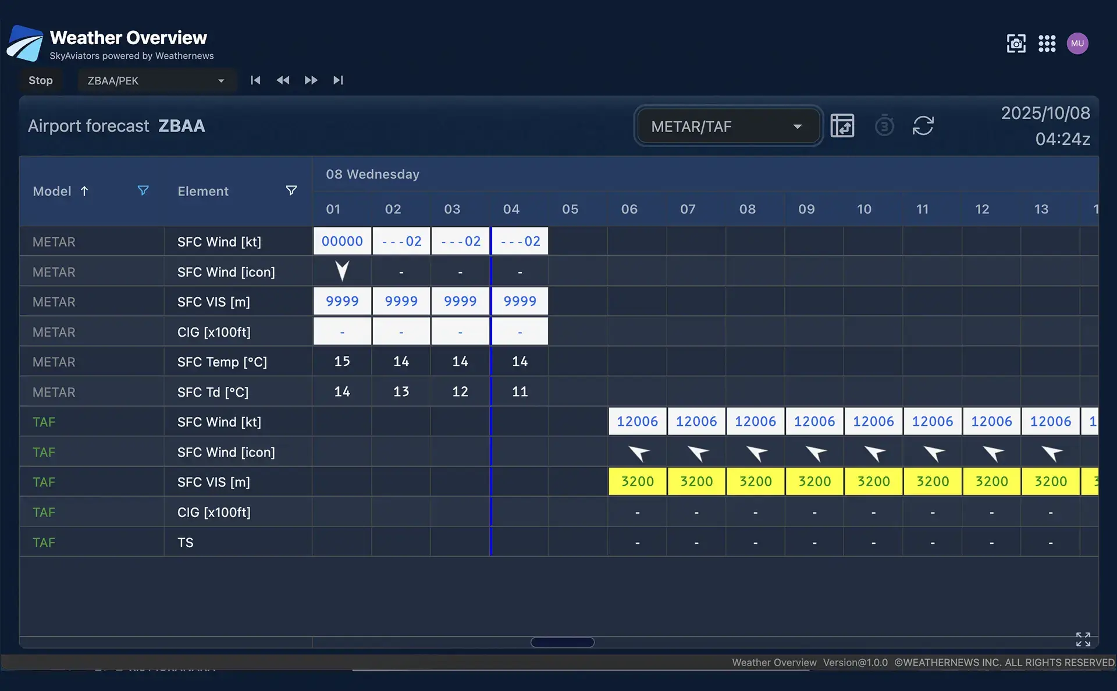This screenshot has height=691, width=1117.
Task: Select the yellow 3200 visibility cell at 06
Action: pos(637,482)
